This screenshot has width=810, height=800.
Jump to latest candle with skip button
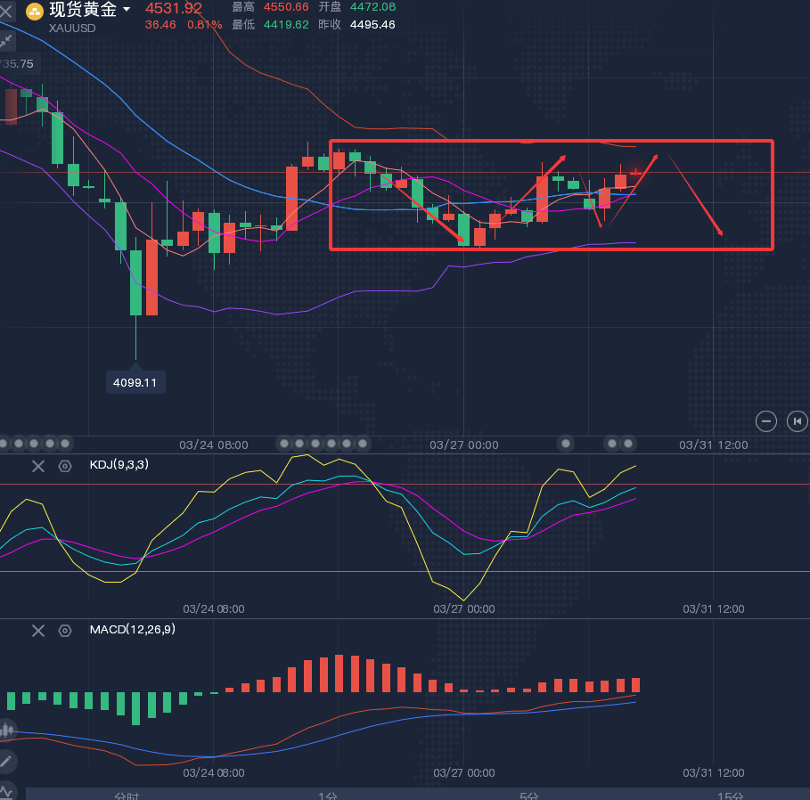coord(796,421)
